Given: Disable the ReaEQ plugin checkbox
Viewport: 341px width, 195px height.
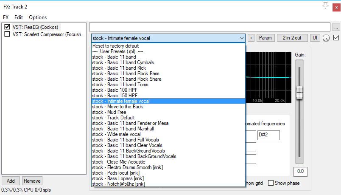Looking at the screenshot, I should pyautogui.click(x=7, y=27).
